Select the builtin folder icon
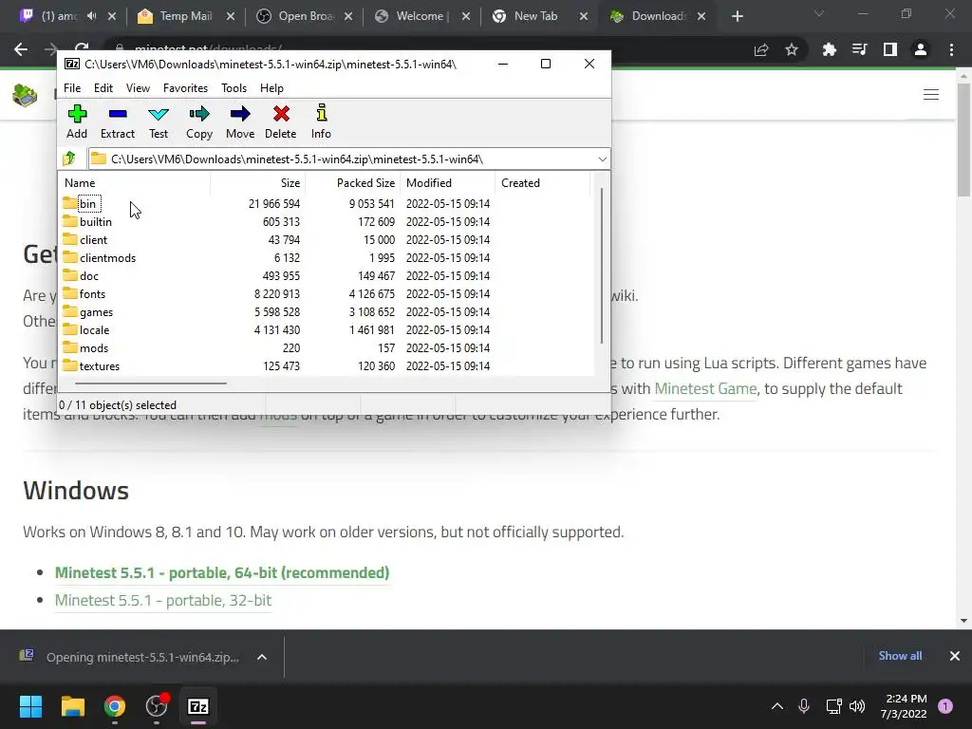This screenshot has height=729, width=972. point(70,221)
